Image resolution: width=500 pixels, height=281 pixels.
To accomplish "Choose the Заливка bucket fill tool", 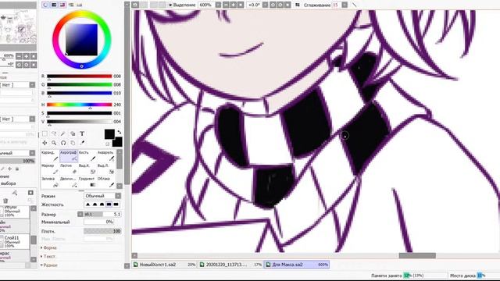I will [50, 182].
